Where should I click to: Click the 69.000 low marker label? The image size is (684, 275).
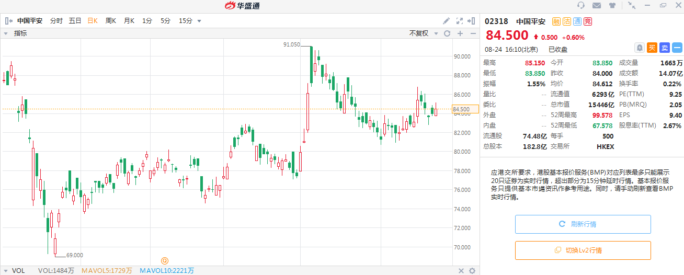pos(75,255)
